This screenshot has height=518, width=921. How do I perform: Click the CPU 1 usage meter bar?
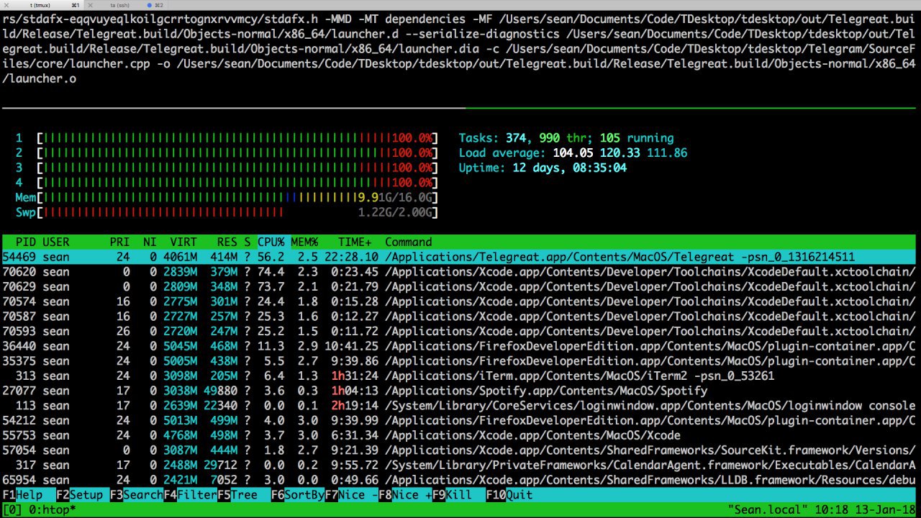[x=237, y=138]
